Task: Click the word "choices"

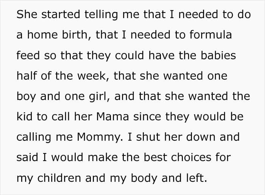Action: (191, 158)
